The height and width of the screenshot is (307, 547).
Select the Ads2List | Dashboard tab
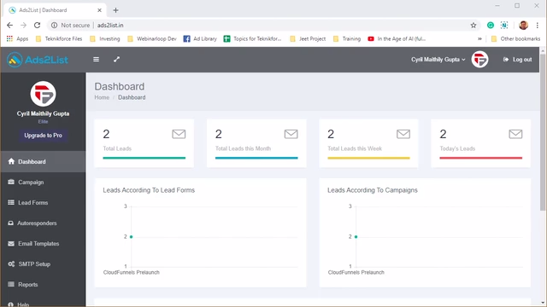point(56,10)
